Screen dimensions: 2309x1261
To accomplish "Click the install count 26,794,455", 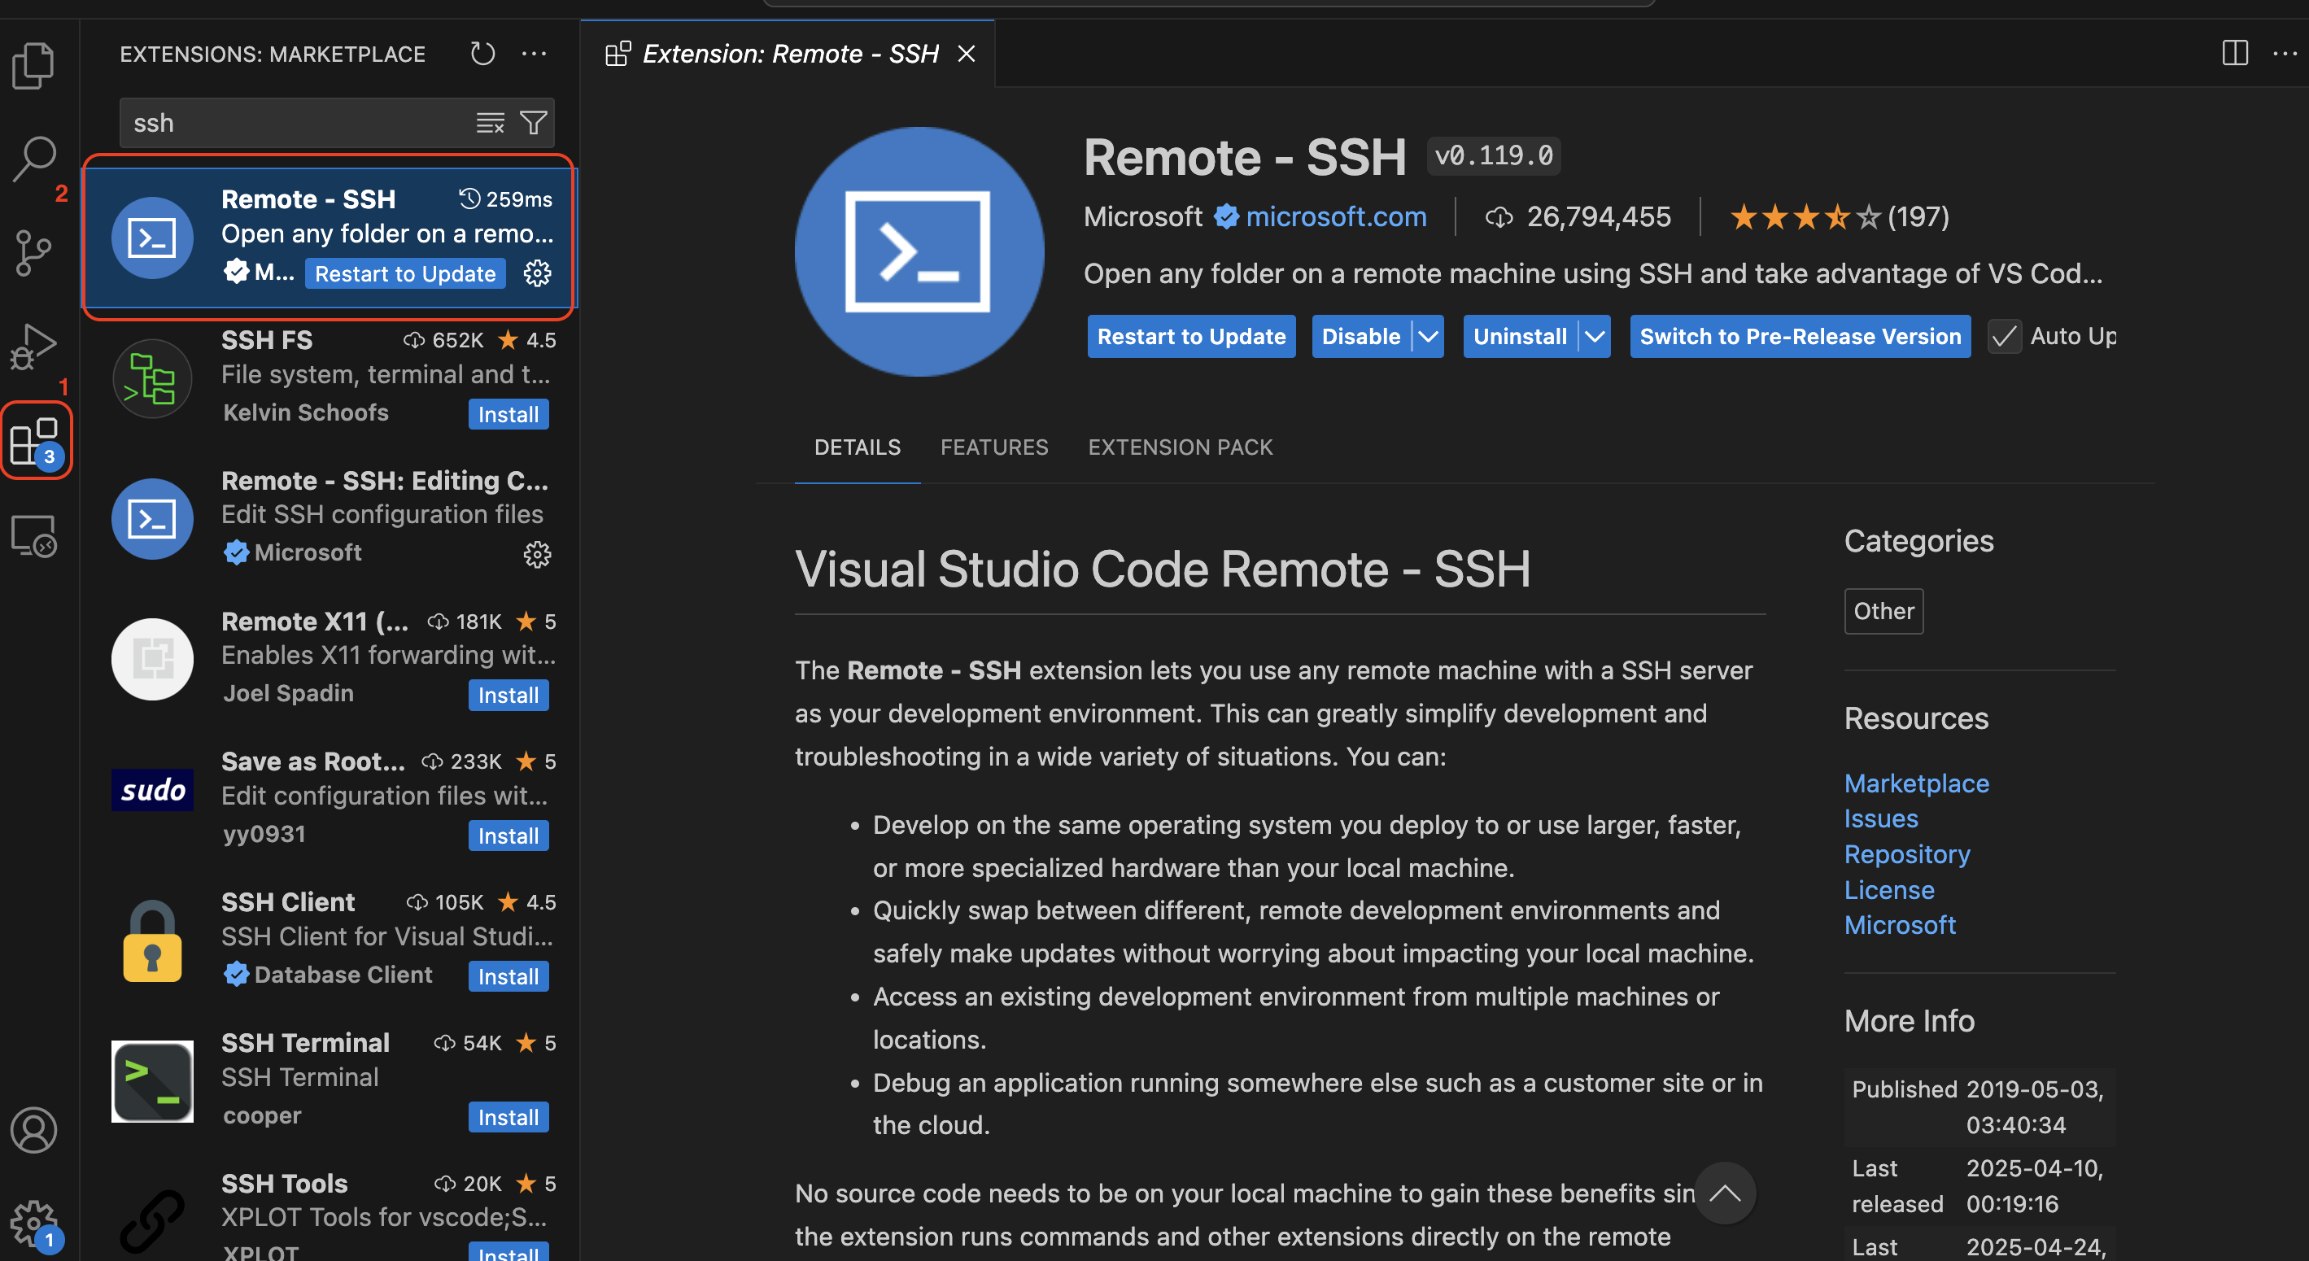I will click(x=1578, y=216).
